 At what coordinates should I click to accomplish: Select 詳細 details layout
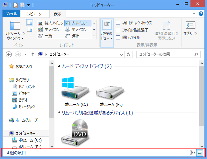[x=72, y=36]
